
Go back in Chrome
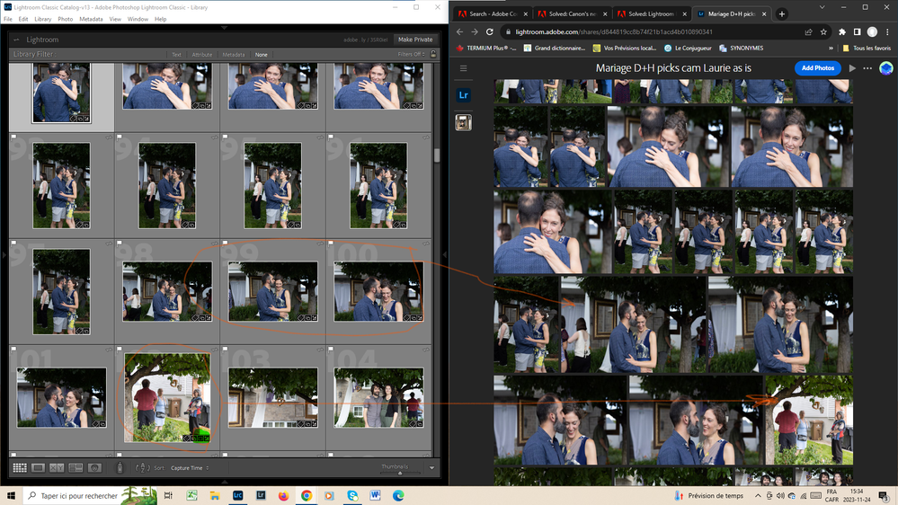460,32
